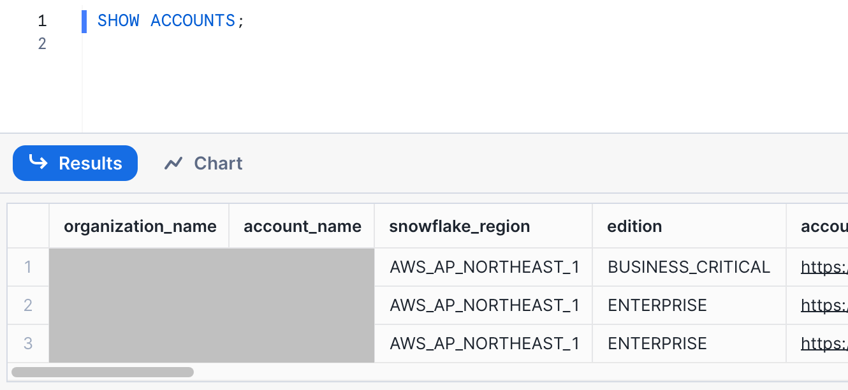848x390 pixels.
Task: Place cursor on editor line 2
Action: coord(255,43)
